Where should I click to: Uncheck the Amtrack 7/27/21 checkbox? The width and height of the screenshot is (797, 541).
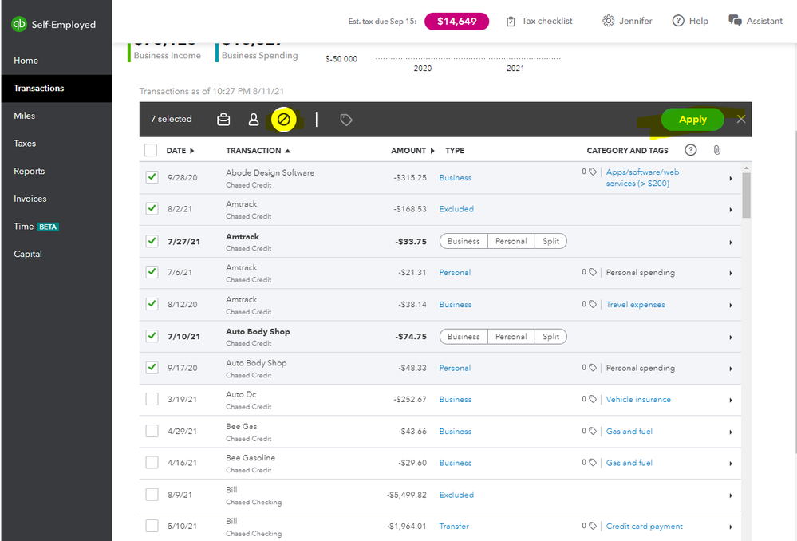tap(152, 241)
